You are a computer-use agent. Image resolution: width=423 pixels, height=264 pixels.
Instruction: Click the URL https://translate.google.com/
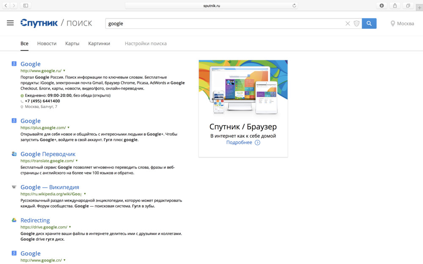(47, 161)
